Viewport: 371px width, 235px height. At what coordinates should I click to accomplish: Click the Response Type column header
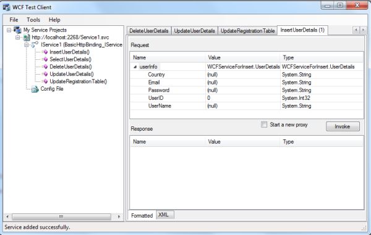(x=322, y=142)
